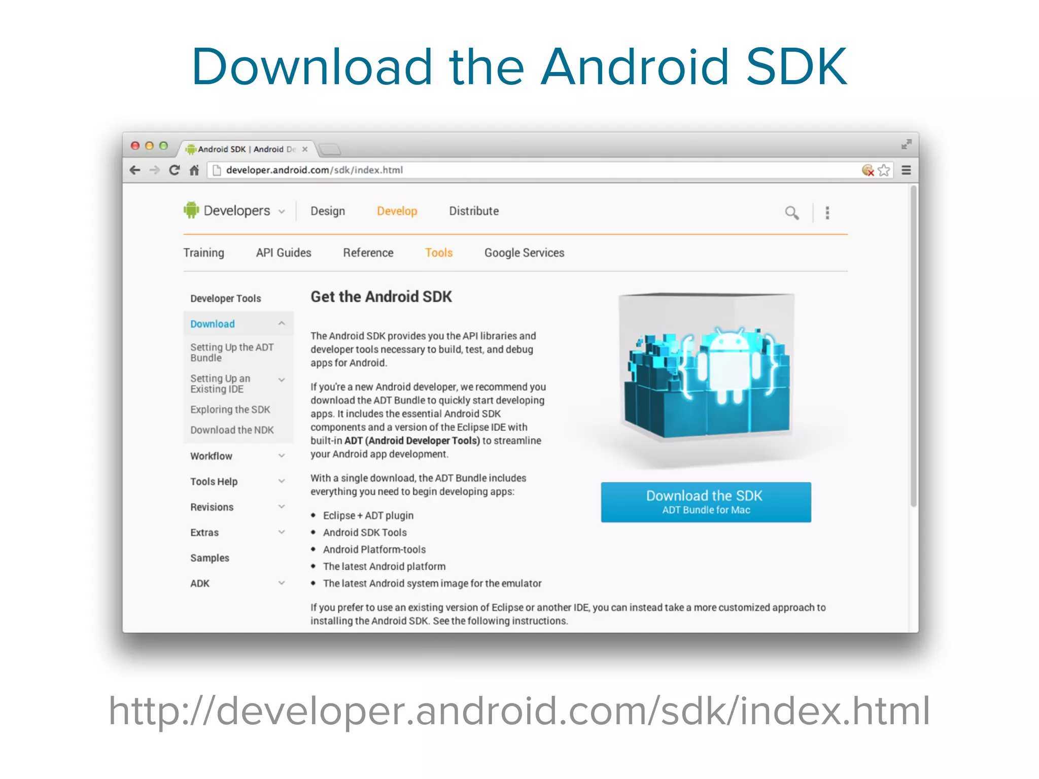Click the Workflow sidebar label

(x=211, y=456)
